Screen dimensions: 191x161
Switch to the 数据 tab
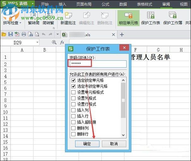click(x=123, y=4)
